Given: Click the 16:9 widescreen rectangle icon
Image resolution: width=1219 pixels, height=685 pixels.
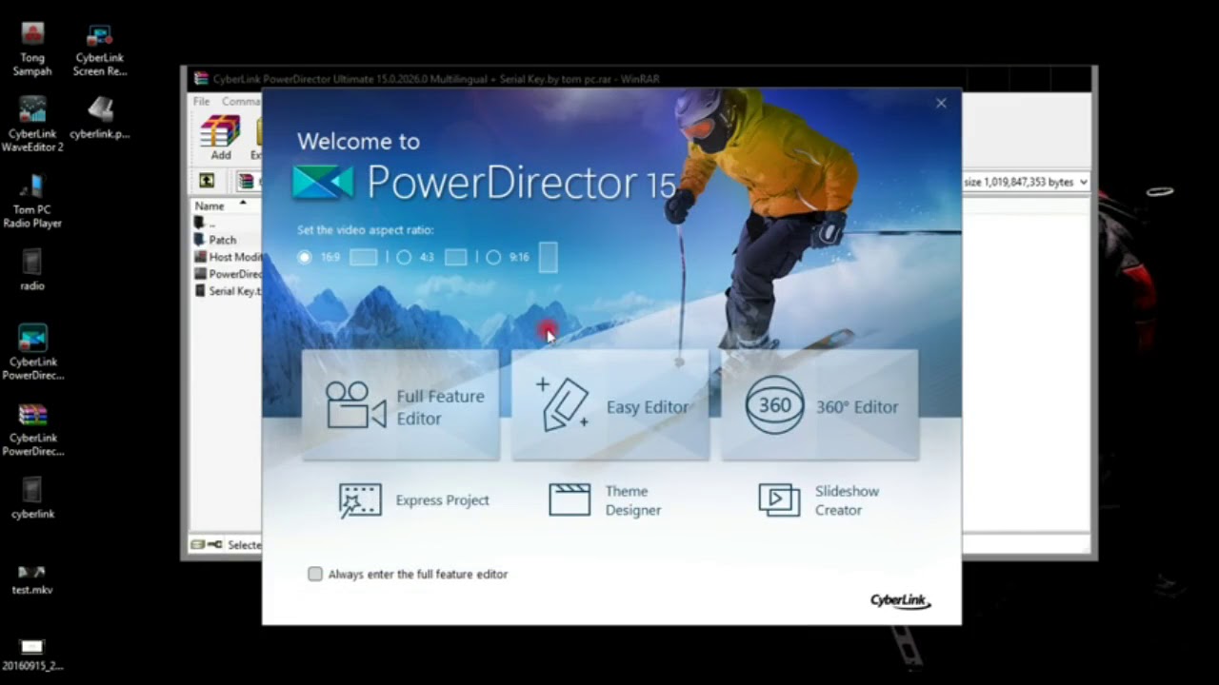Looking at the screenshot, I should click(364, 257).
